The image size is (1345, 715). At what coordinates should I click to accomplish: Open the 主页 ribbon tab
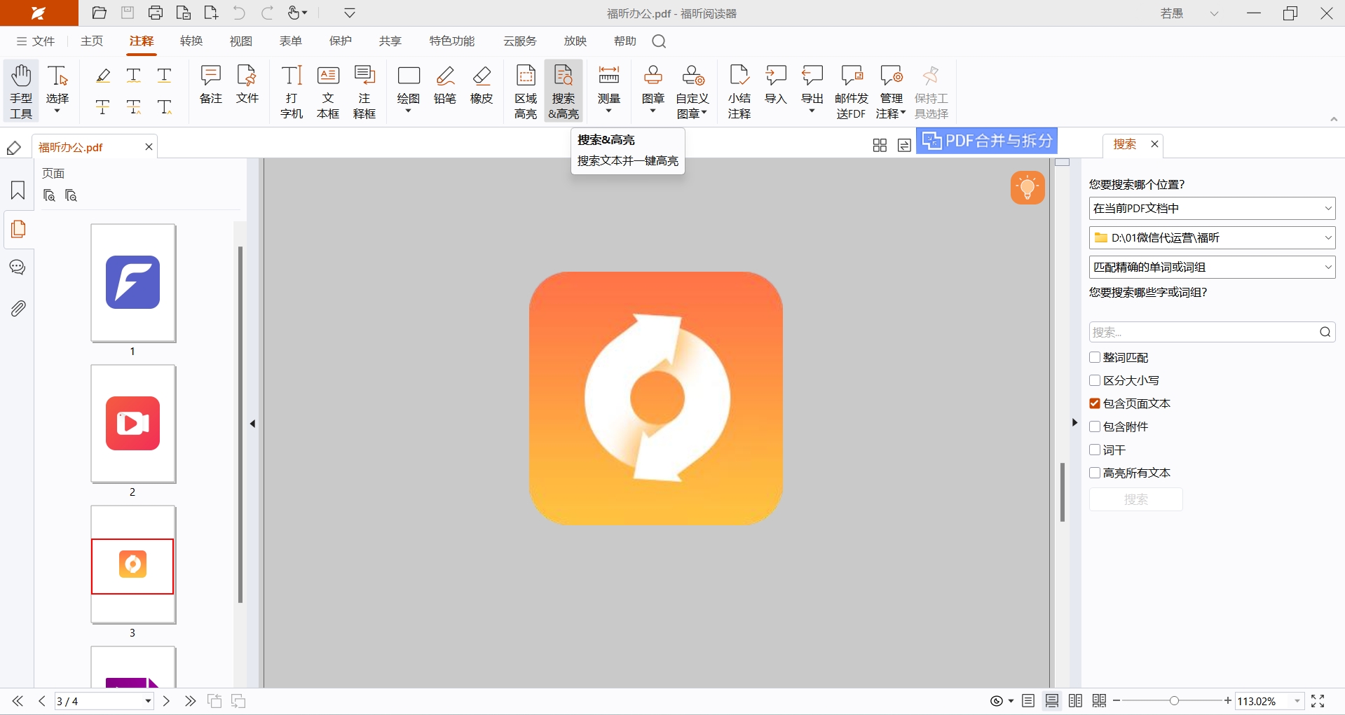click(x=92, y=41)
